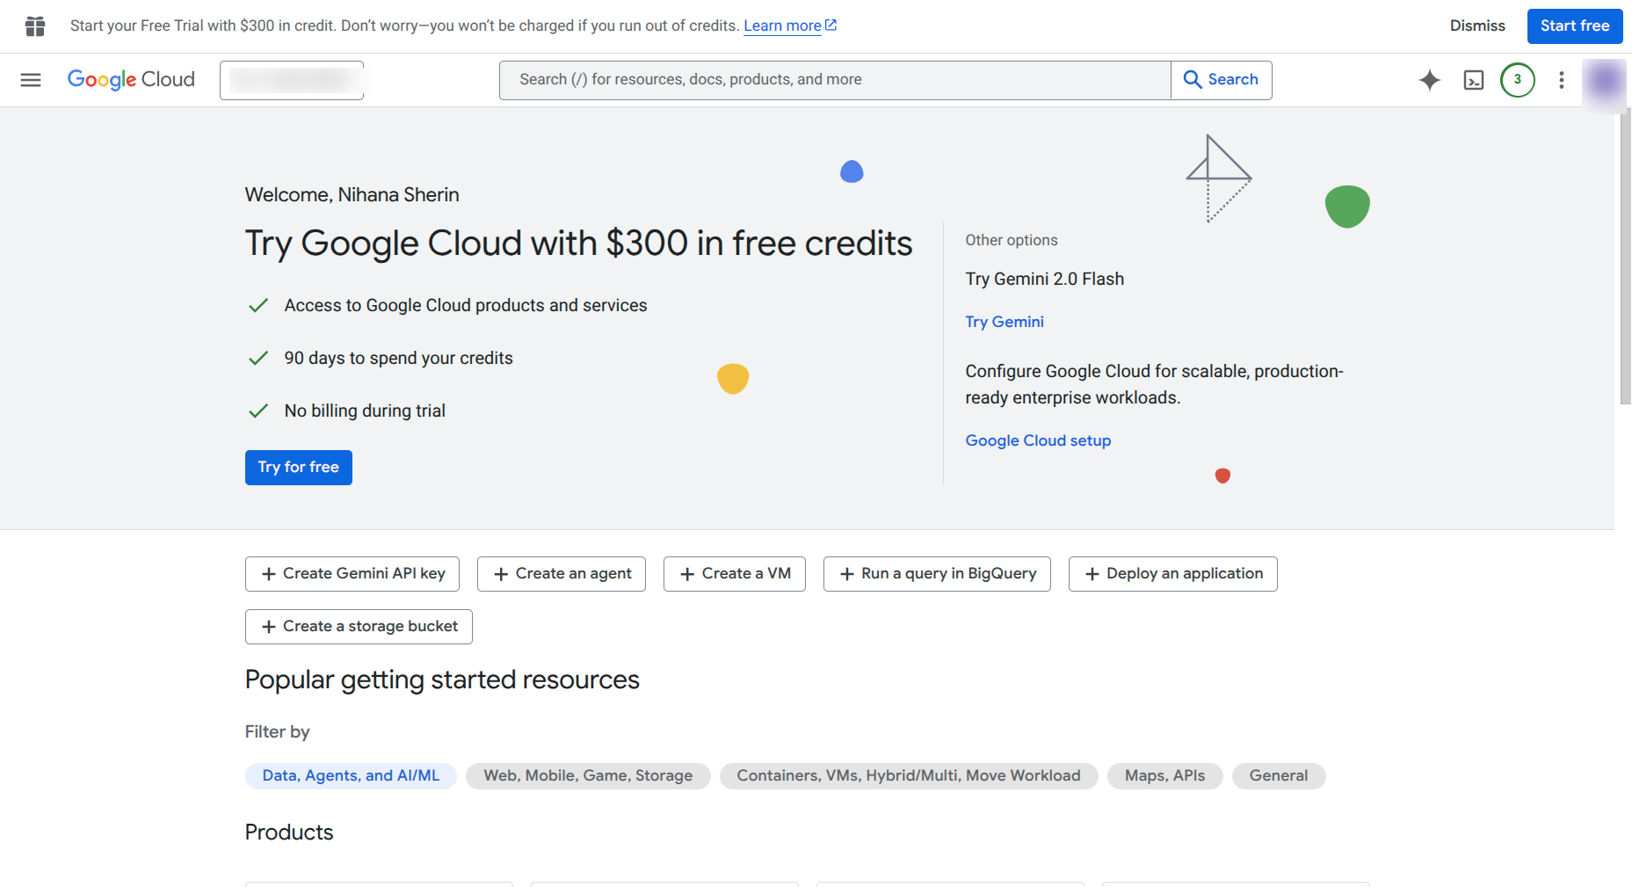The height and width of the screenshot is (887, 1632).
Task: Click Deploy an application
Action: coord(1173,574)
